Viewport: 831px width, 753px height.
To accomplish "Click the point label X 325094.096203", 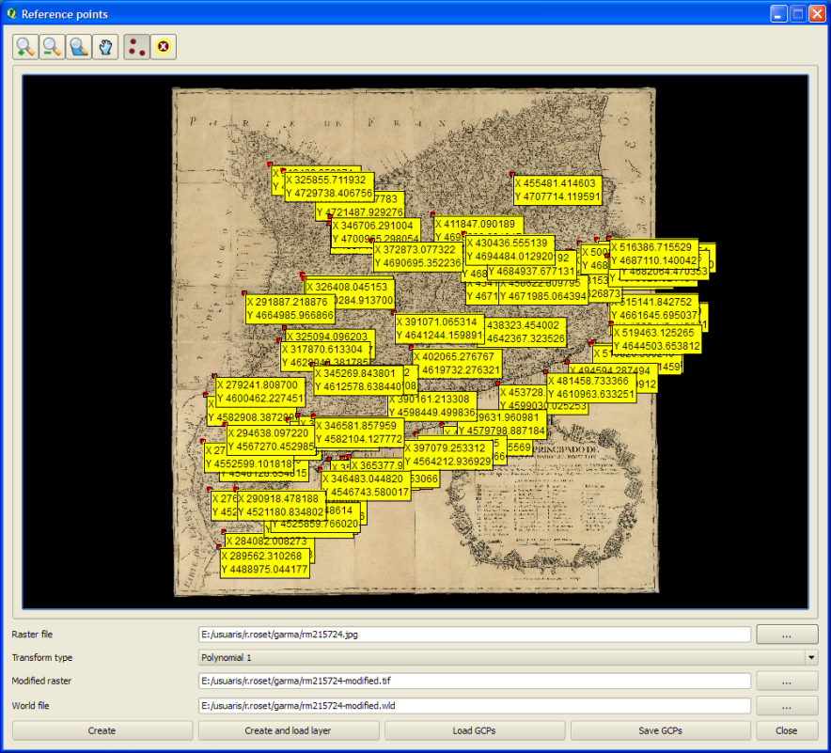I will tap(330, 337).
